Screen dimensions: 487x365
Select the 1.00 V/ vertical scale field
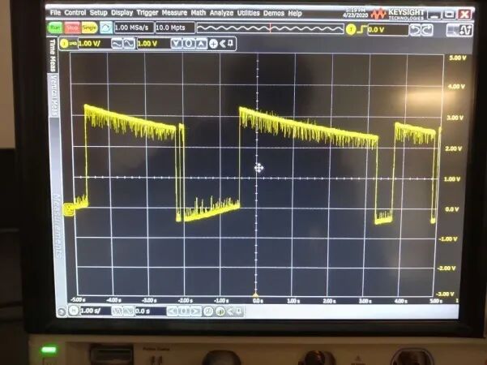click(x=94, y=44)
